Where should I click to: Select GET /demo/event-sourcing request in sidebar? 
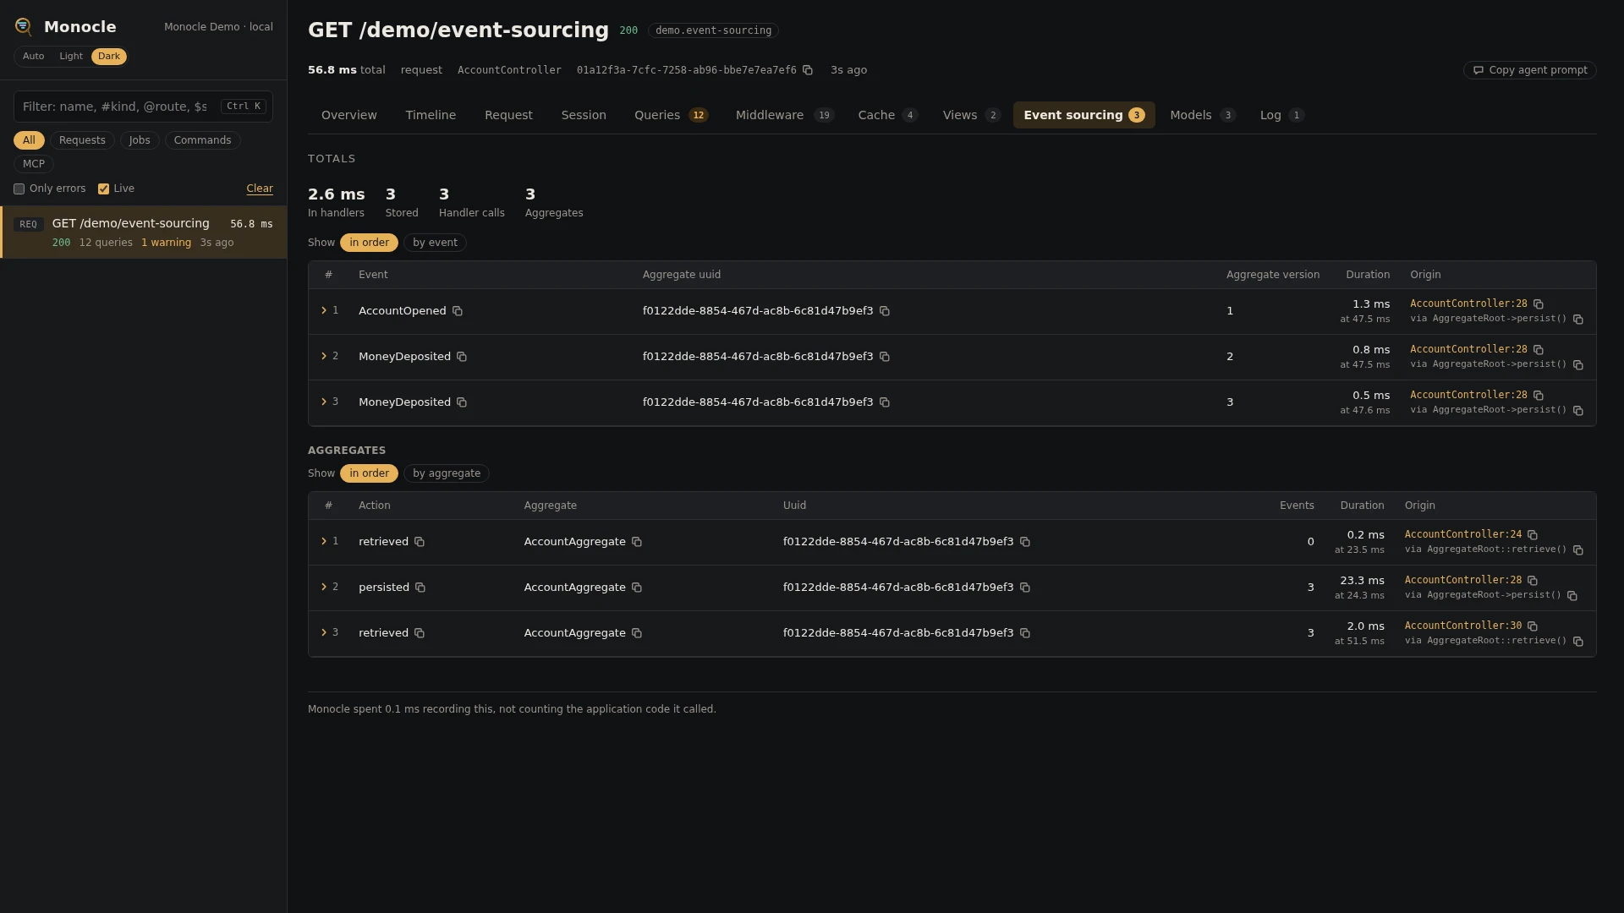[x=144, y=233]
